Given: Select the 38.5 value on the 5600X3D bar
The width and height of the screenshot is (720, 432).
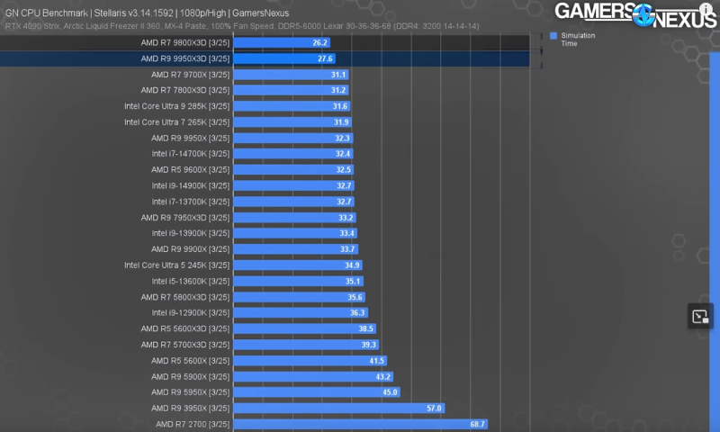Looking at the screenshot, I should (366, 328).
